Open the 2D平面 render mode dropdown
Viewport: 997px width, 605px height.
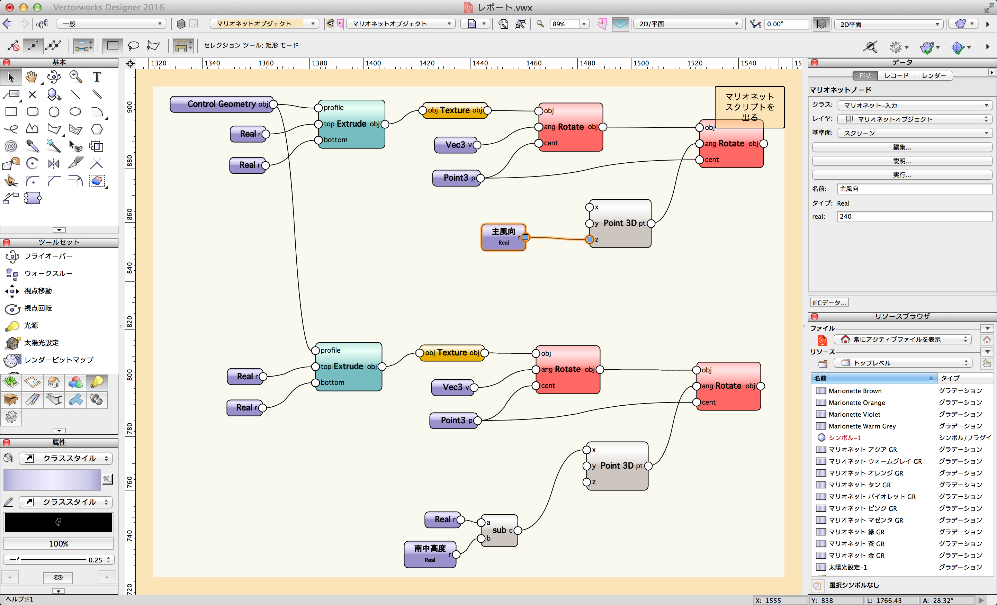[889, 24]
